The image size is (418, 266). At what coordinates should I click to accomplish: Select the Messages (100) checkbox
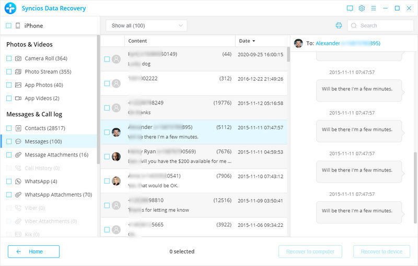tap(9, 141)
